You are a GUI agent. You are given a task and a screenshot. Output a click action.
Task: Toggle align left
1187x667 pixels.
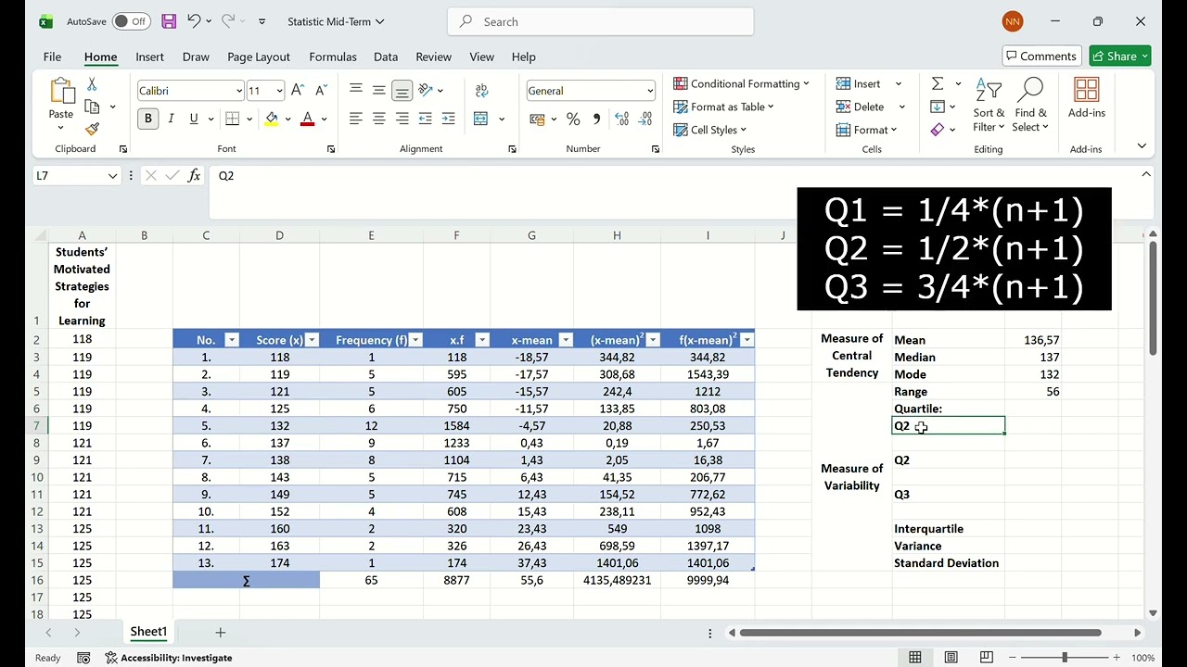pos(356,119)
